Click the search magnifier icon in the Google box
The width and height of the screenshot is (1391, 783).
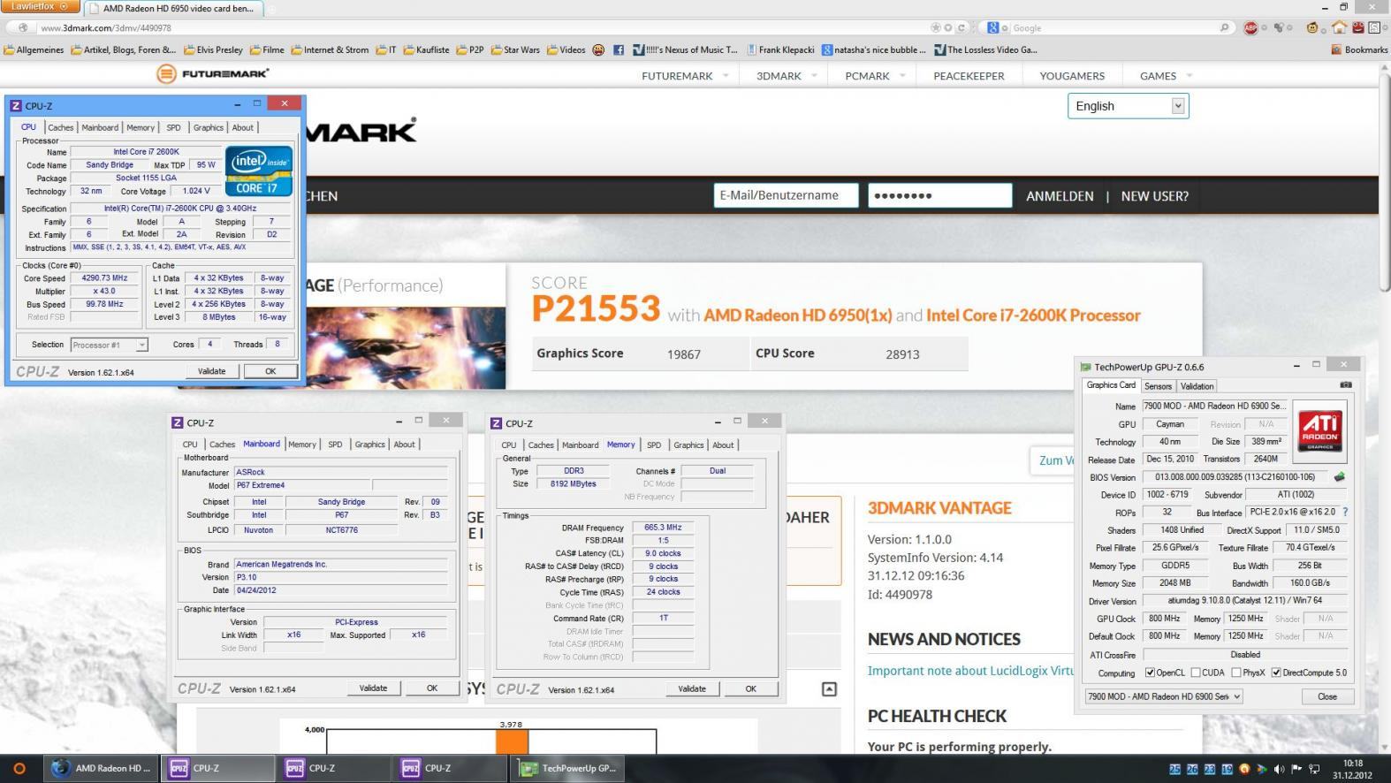(1224, 27)
